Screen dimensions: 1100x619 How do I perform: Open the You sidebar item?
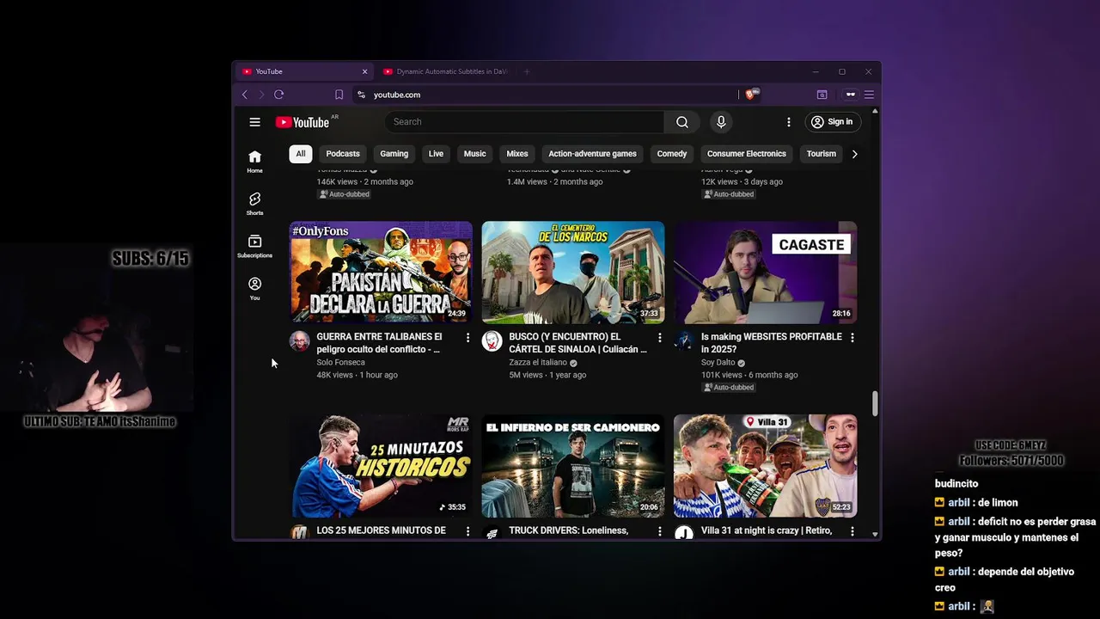tap(254, 288)
